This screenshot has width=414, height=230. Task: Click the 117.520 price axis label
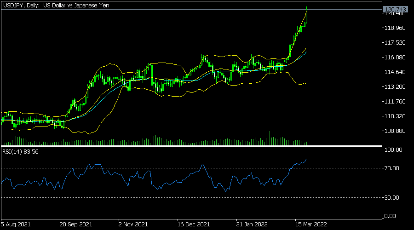pyautogui.click(x=395, y=43)
